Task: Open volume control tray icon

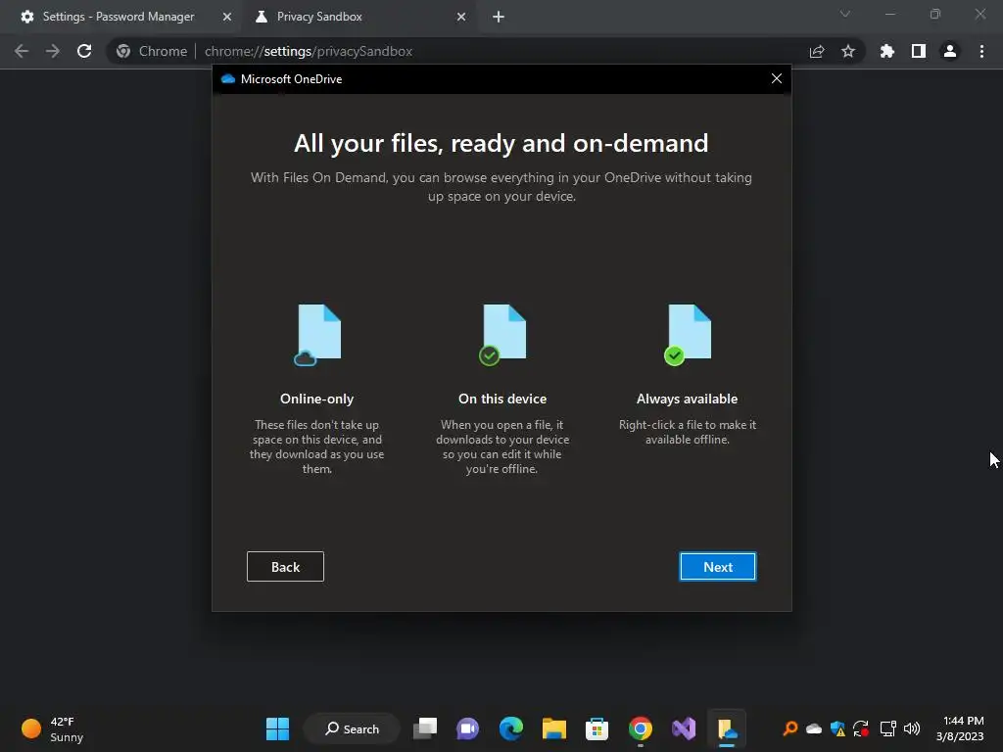Action: [x=912, y=728]
